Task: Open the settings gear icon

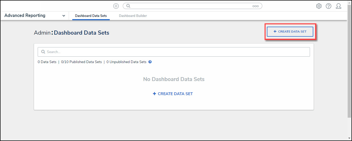Action: click(319, 6)
